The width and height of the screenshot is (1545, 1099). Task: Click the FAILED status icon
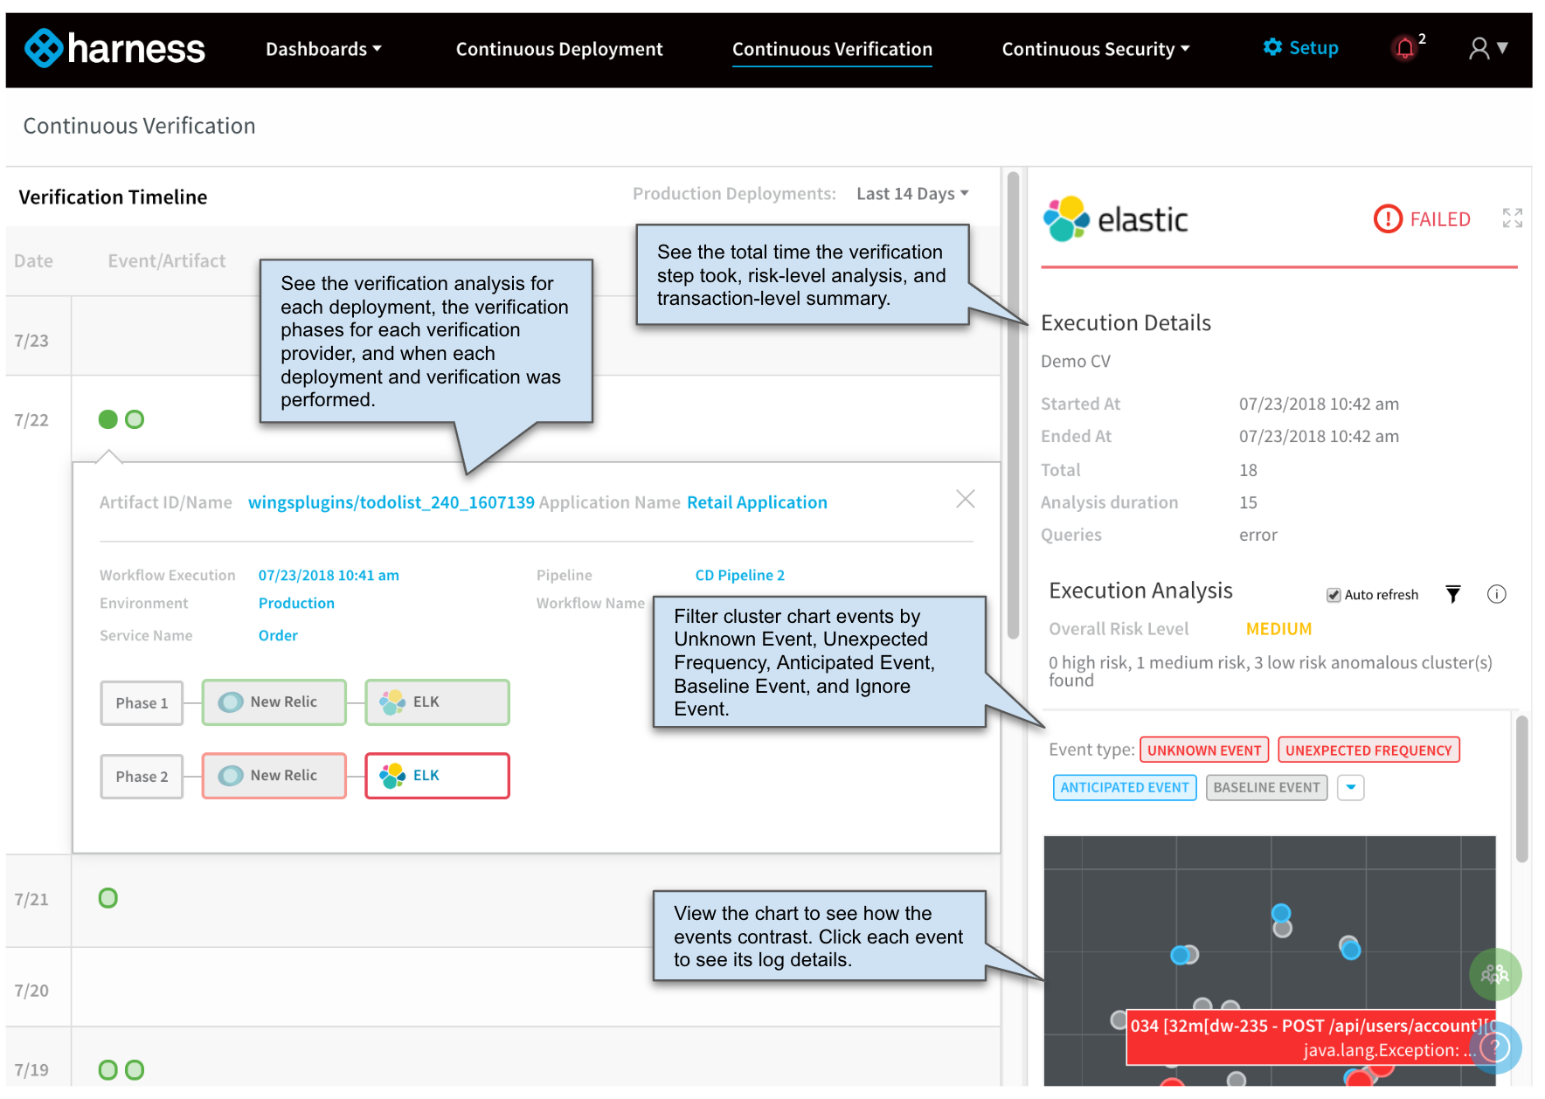click(x=1388, y=219)
